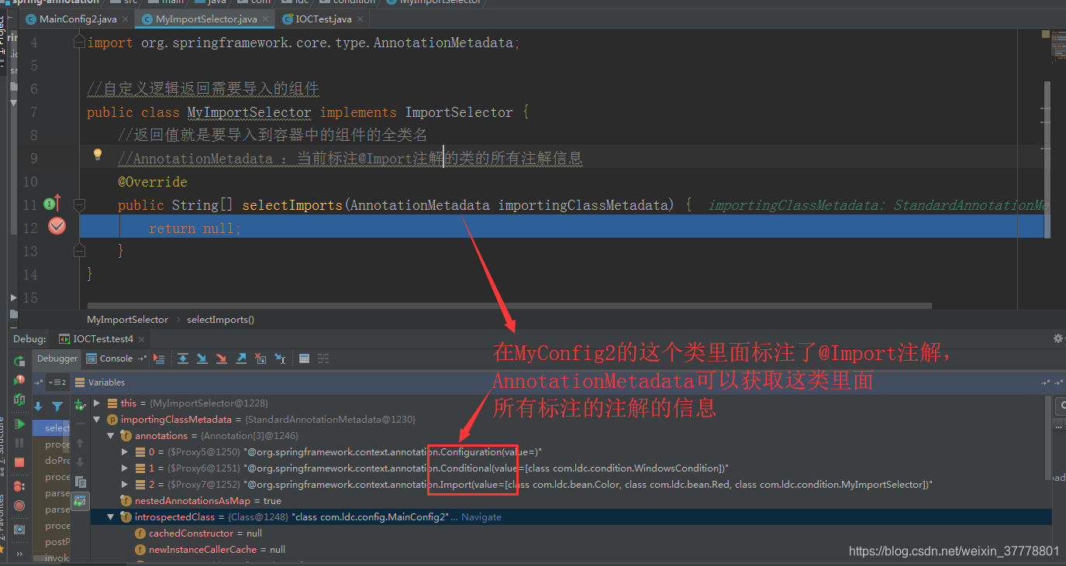Switch to MyImportSelector.java tab
The image size is (1066, 566).
click(206, 19)
